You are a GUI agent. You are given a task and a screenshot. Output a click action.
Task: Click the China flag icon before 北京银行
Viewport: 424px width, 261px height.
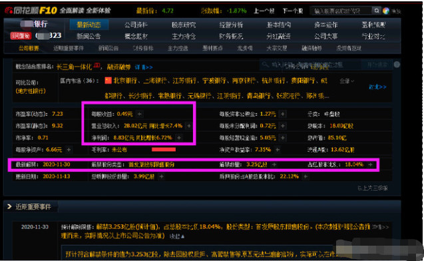click(108, 81)
